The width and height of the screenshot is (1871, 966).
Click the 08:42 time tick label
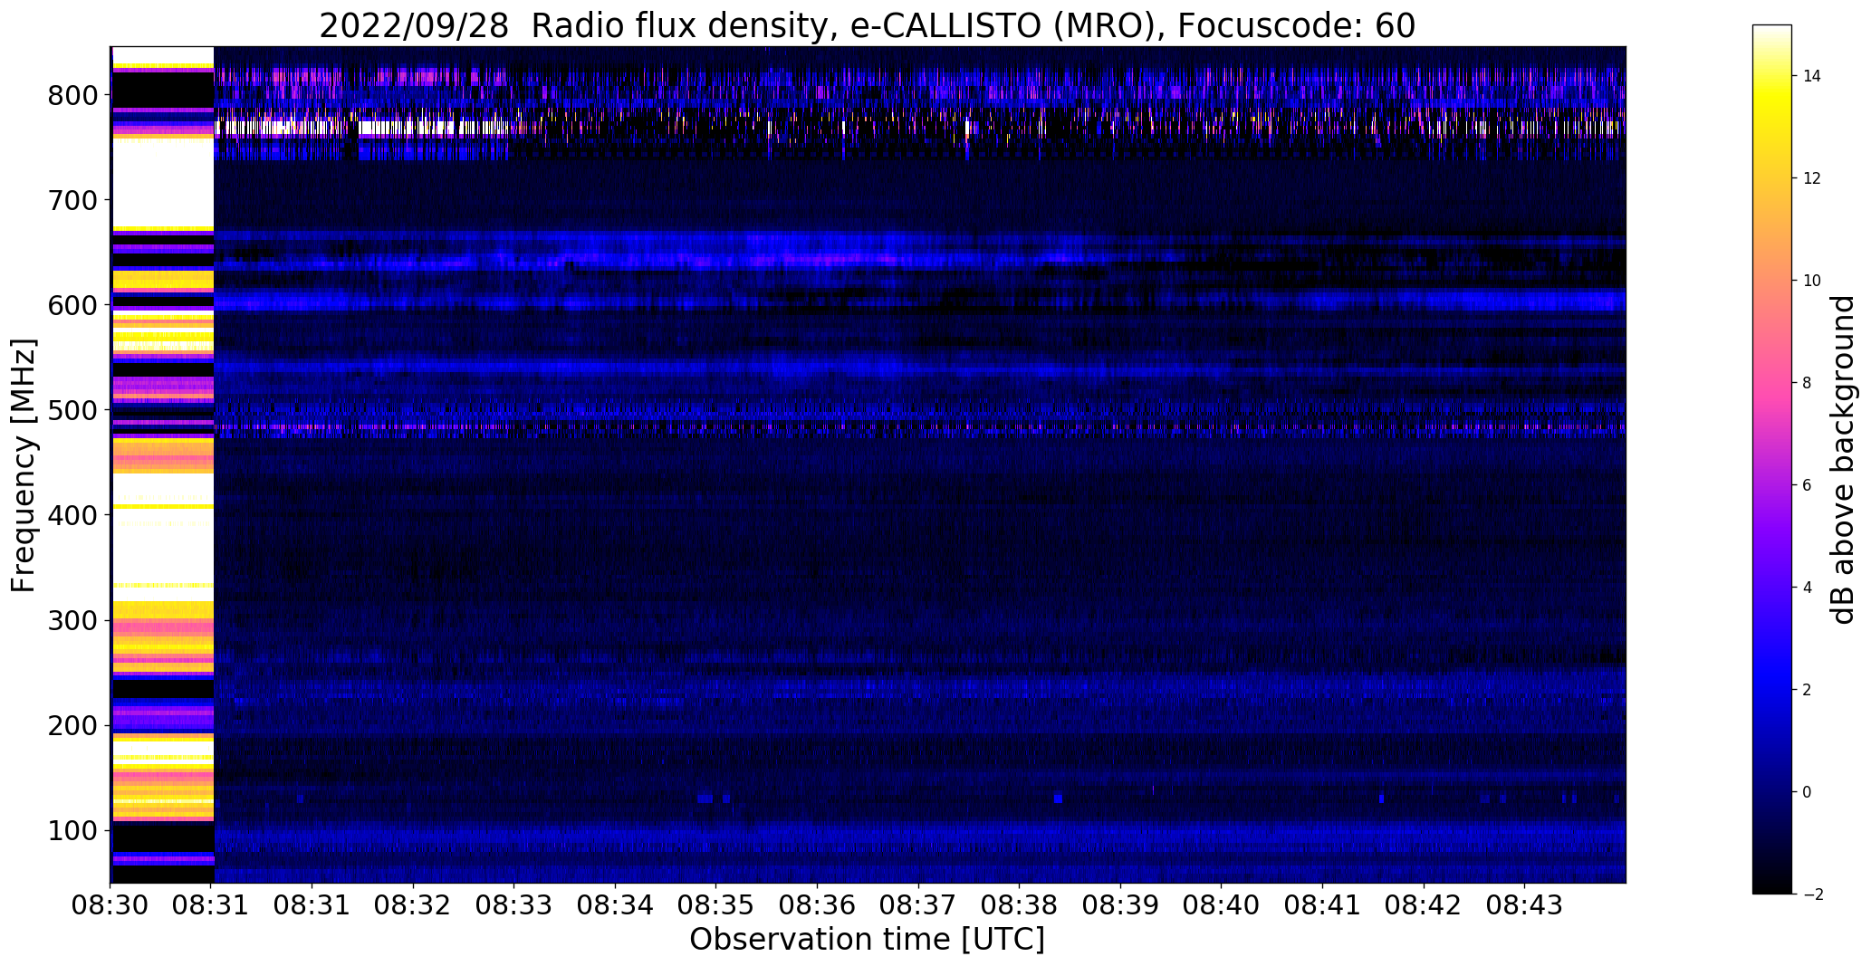pyautogui.click(x=1424, y=905)
